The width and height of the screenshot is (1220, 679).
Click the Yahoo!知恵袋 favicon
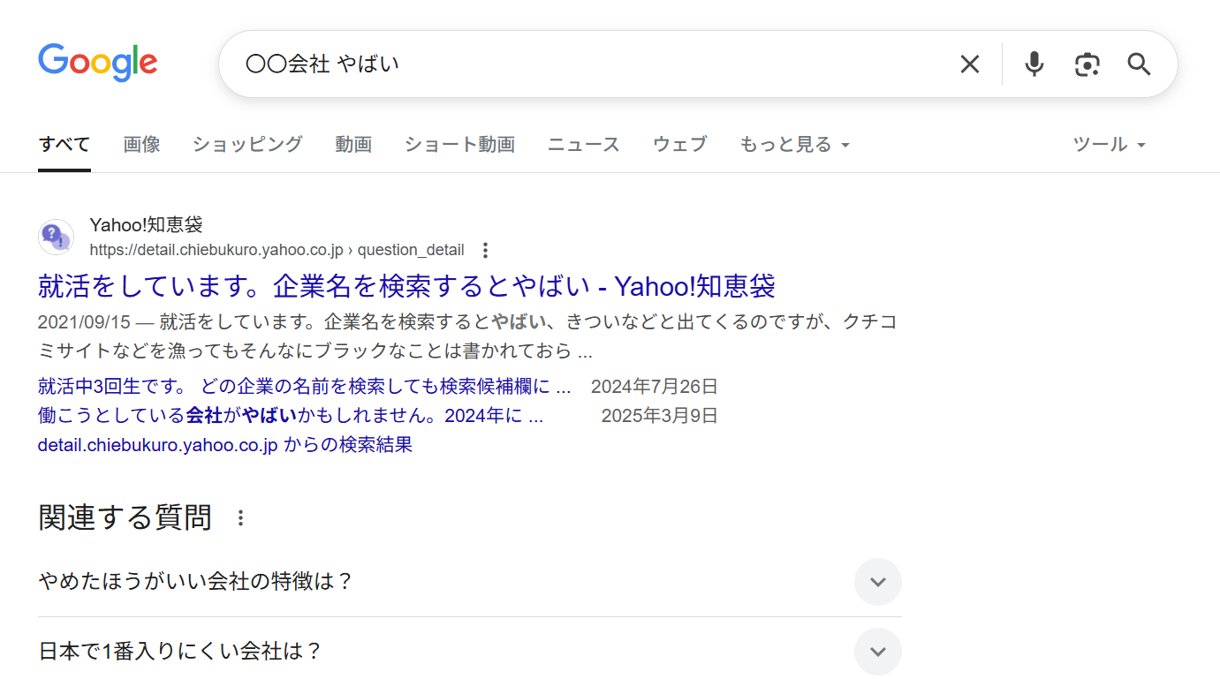coord(56,237)
